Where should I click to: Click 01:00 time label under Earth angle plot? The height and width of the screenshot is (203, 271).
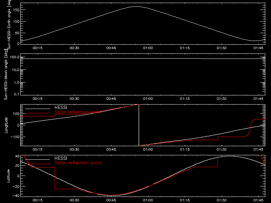click(x=148, y=48)
